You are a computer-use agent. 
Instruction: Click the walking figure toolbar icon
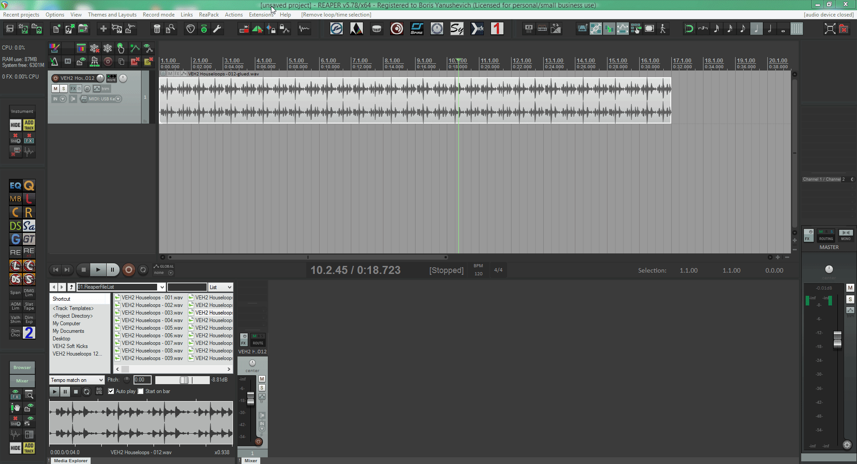click(x=663, y=29)
